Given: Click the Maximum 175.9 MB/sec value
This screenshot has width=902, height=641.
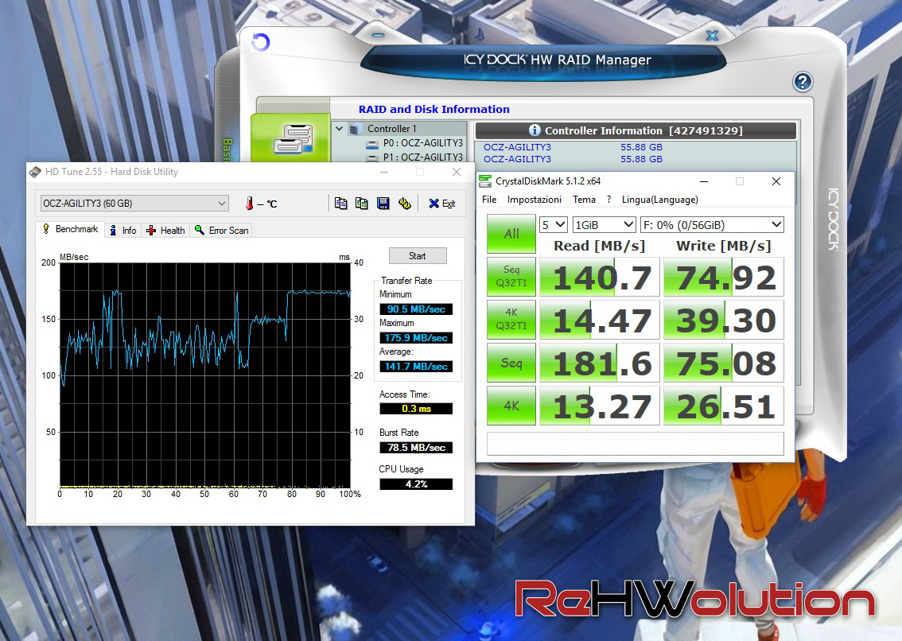Looking at the screenshot, I should 416,338.
